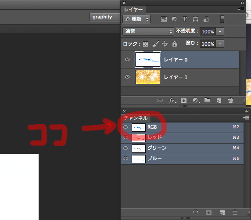Delete layer trash icon
The image size is (251, 220).
(230, 101)
